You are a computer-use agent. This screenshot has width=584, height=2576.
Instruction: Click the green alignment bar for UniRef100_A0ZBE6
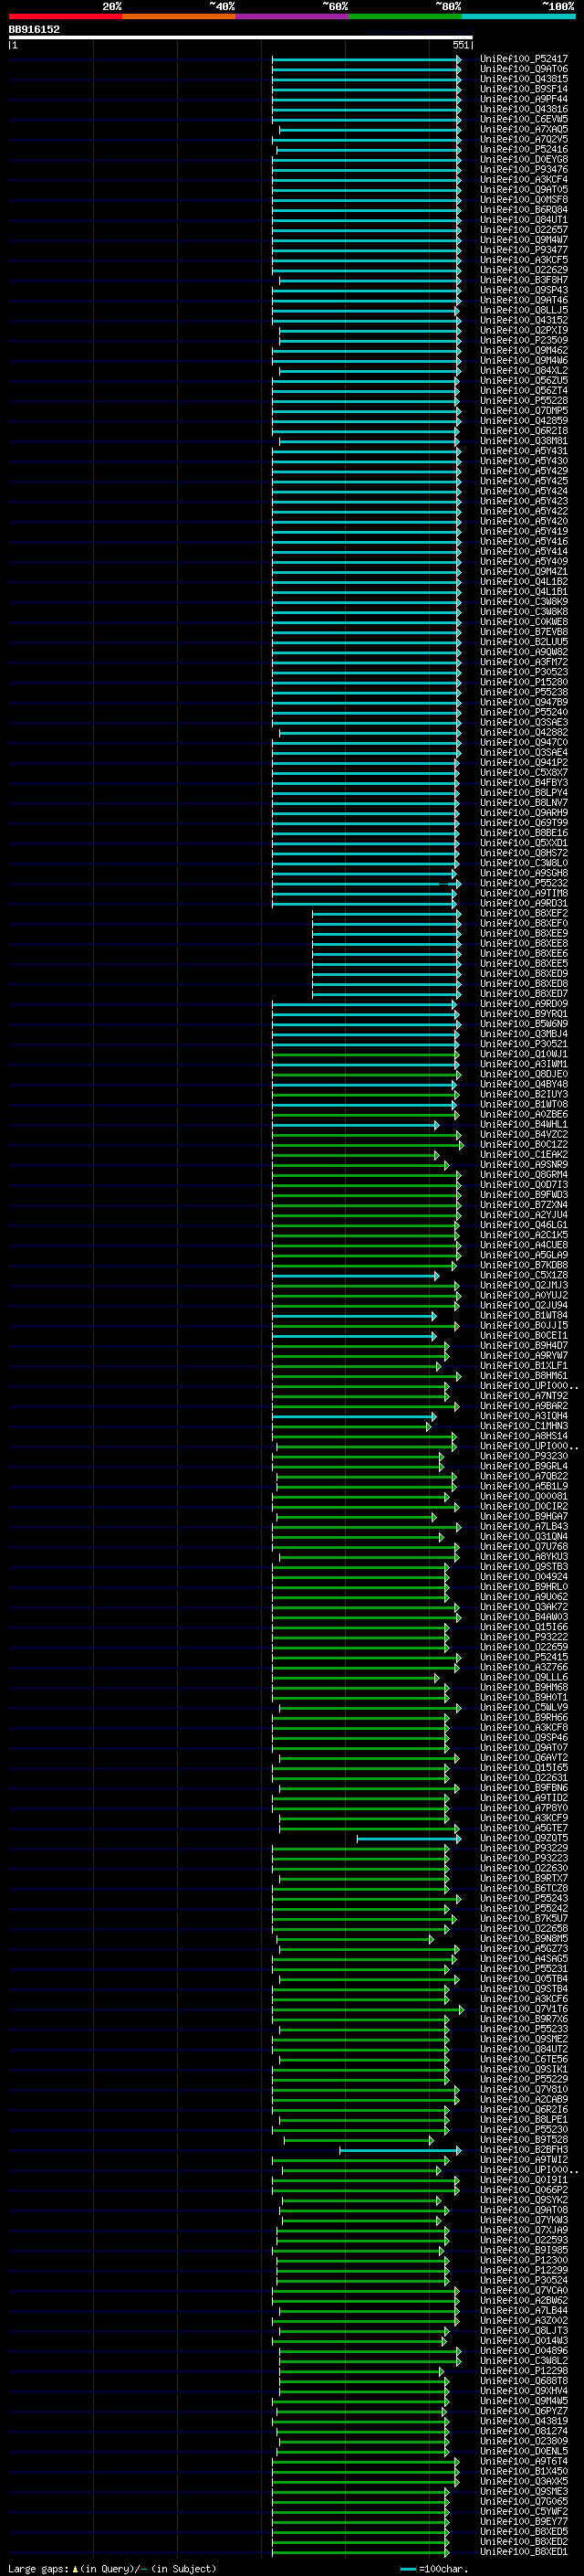tap(365, 1115)
